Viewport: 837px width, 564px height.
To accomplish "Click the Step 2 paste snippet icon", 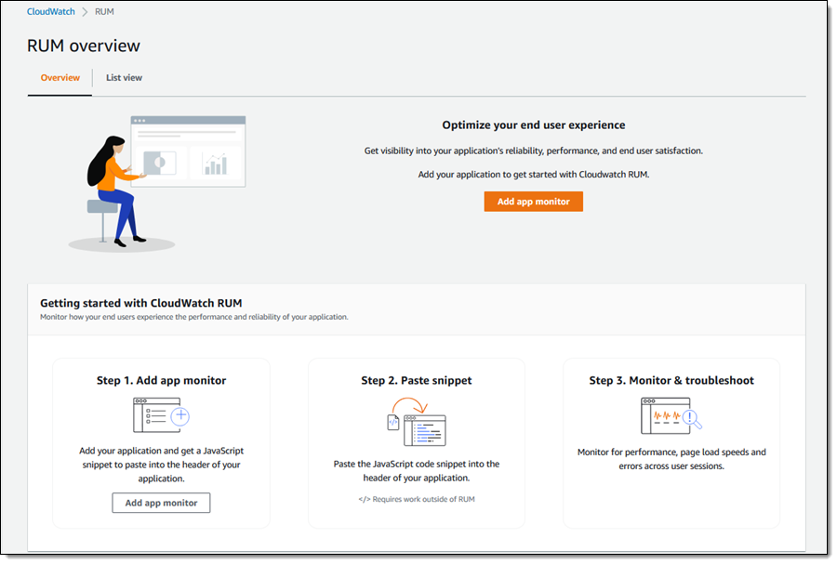I will pos(417,422).
